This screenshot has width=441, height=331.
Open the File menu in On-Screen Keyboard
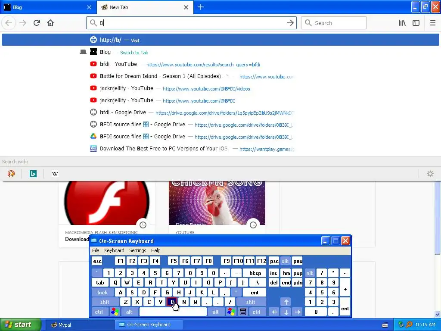(x=96, y=250)
